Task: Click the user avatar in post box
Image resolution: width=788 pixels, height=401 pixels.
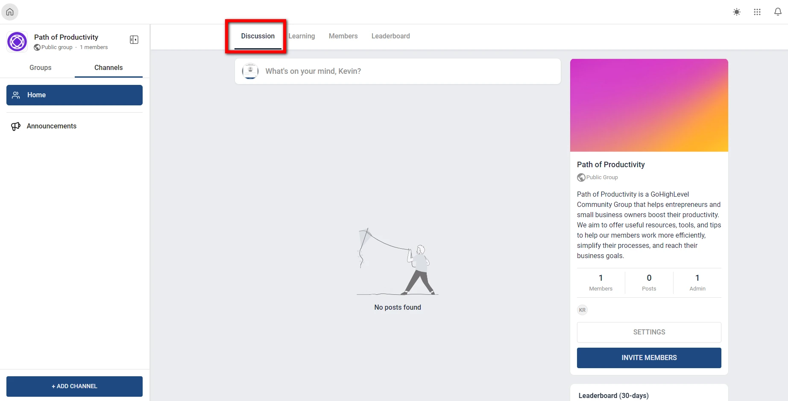Action: pyautogui.click(x=250, y=71)
